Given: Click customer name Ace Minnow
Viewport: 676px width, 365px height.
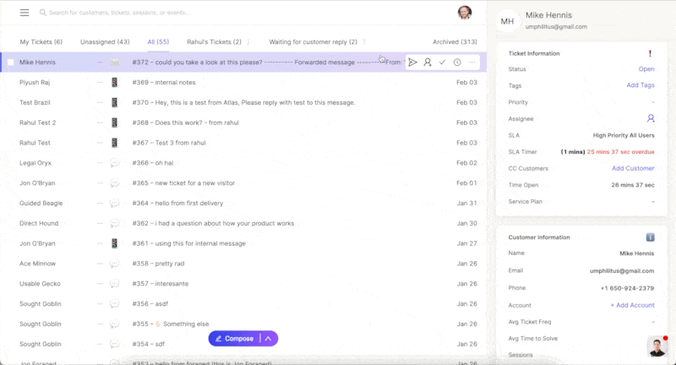Looking at the screenshot, I should click(37, 264).
